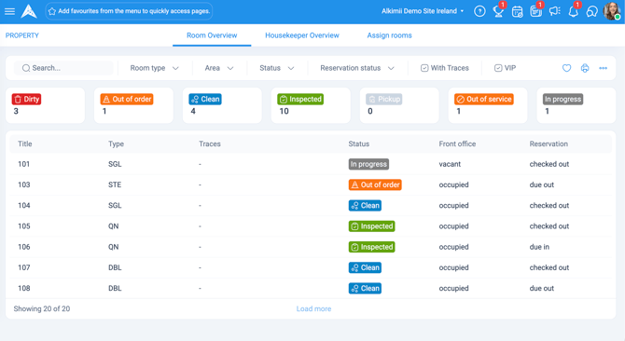The width and height of the screenshot is (625, 341).
Task: Filter by the Out of order status card
Action: click(x=134, y=105)
